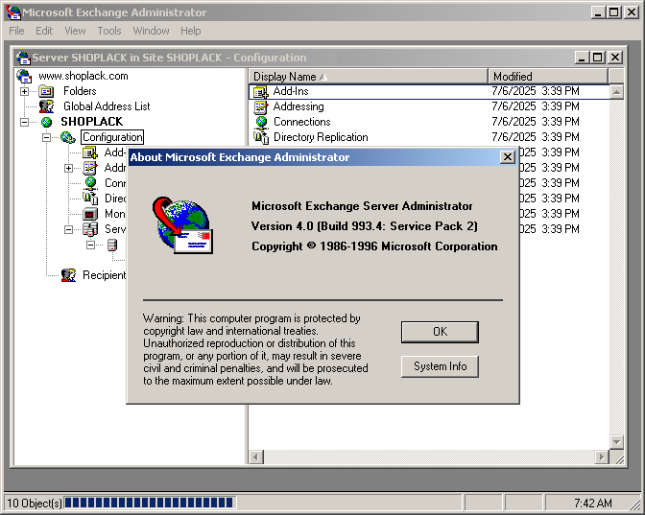Click the Addressing icon in list pane
645x515 pixels.
coord(261,106)
